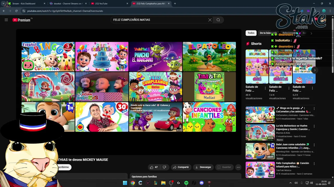Open options for first Saludo de Feliz short
This screenshot has height=187, width=334.
(265, 88)
